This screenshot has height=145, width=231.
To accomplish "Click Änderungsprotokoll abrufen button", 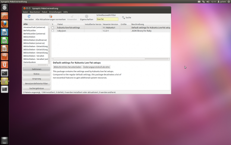I will coord(96,67).
